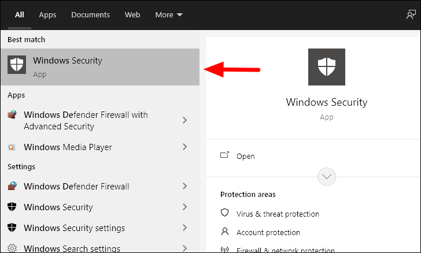The width and height of the screenshot is (421, 253).
Task: Click the Windows Defender Firewall settings icon
Action: tap(12, 186)
